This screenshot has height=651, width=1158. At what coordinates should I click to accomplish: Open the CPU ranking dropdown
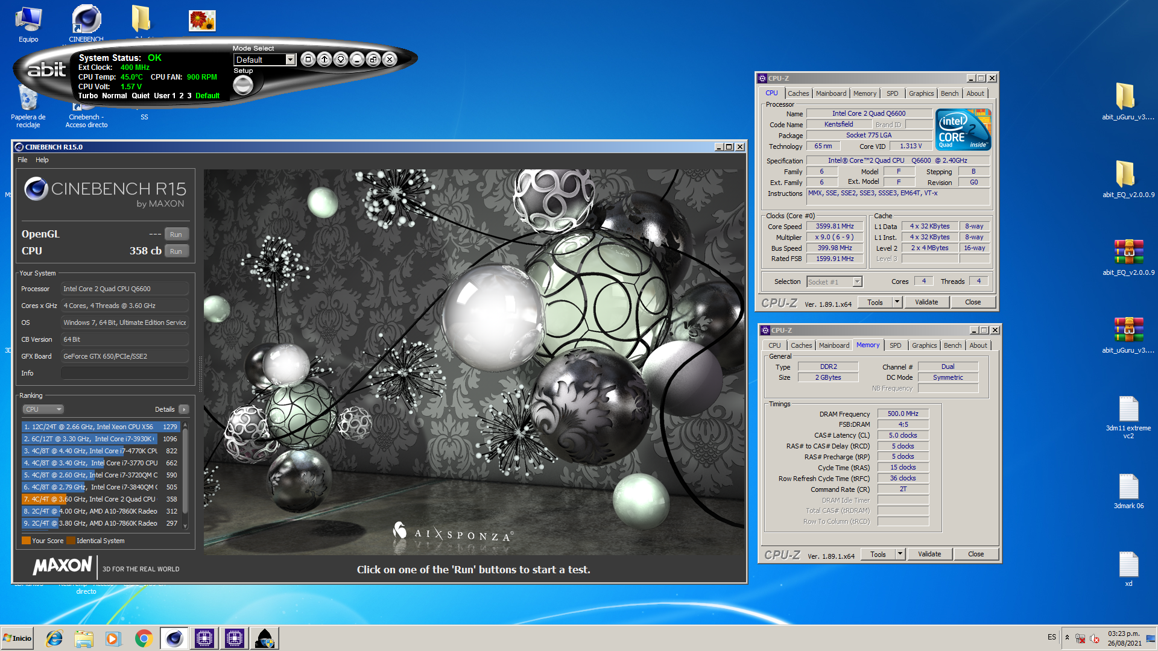click(43, 409)
